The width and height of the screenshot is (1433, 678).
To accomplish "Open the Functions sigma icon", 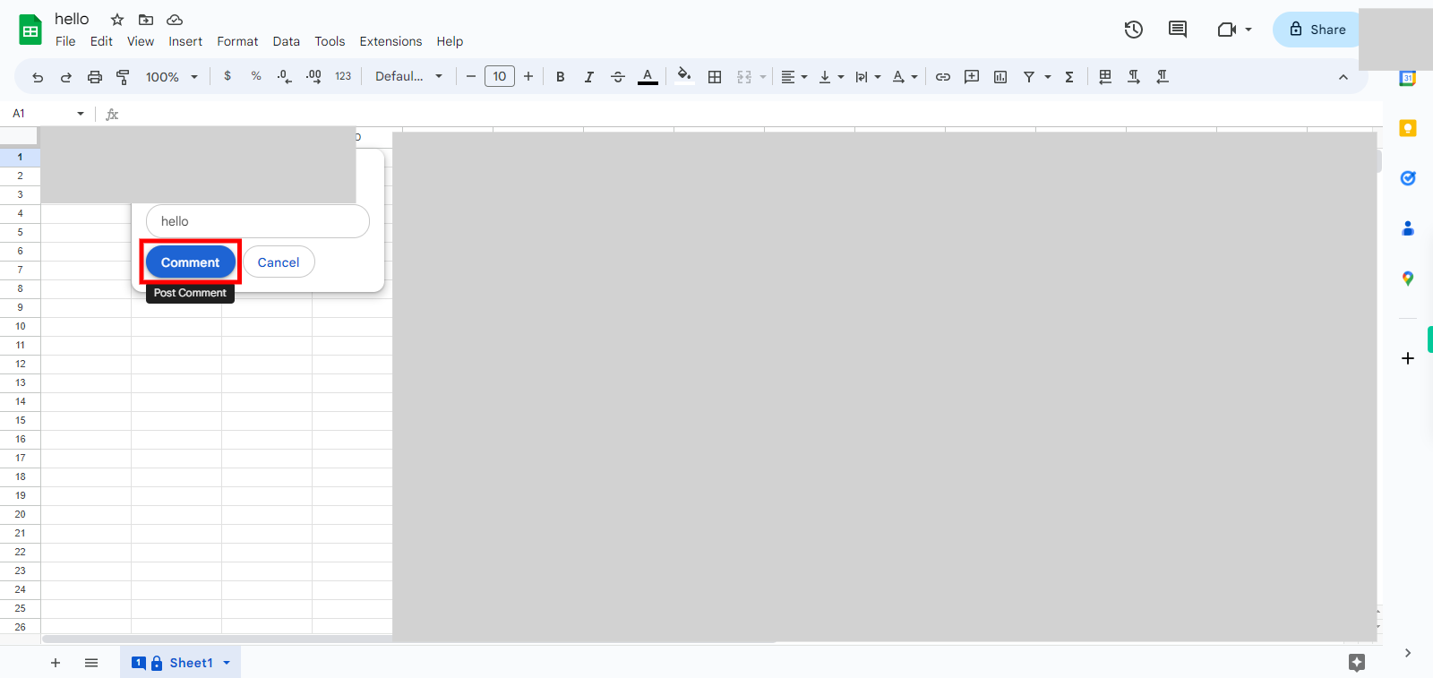I will 1069,77.
